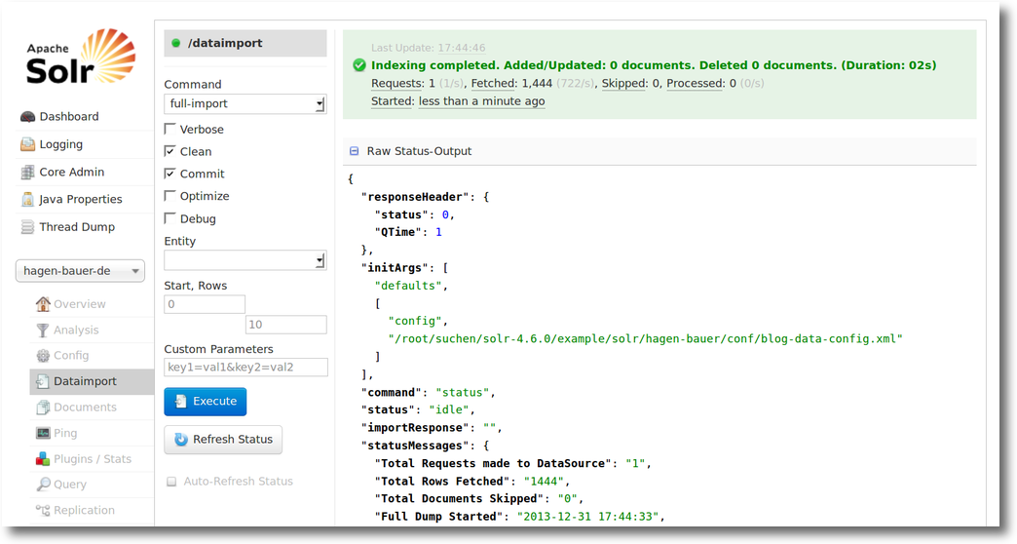Open Logging via its icon
1017x544 pixels.
(x=27, y=144)
